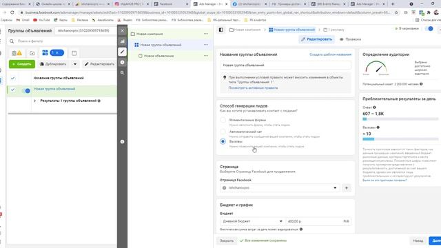This screenshot has height=248, width=441.
Task: Open the ads square icon tab
Action: (x=74, y=53)
